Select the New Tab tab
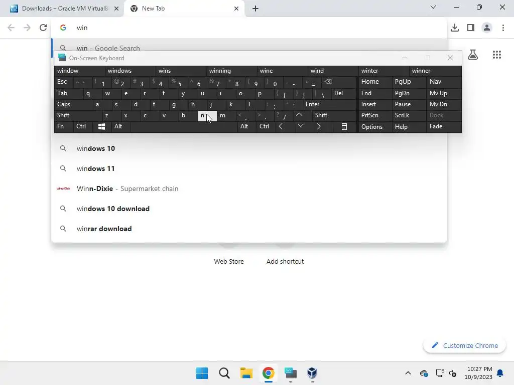Image resolution: width=514 pixels, height=385 pixels. tap(185, 9)
